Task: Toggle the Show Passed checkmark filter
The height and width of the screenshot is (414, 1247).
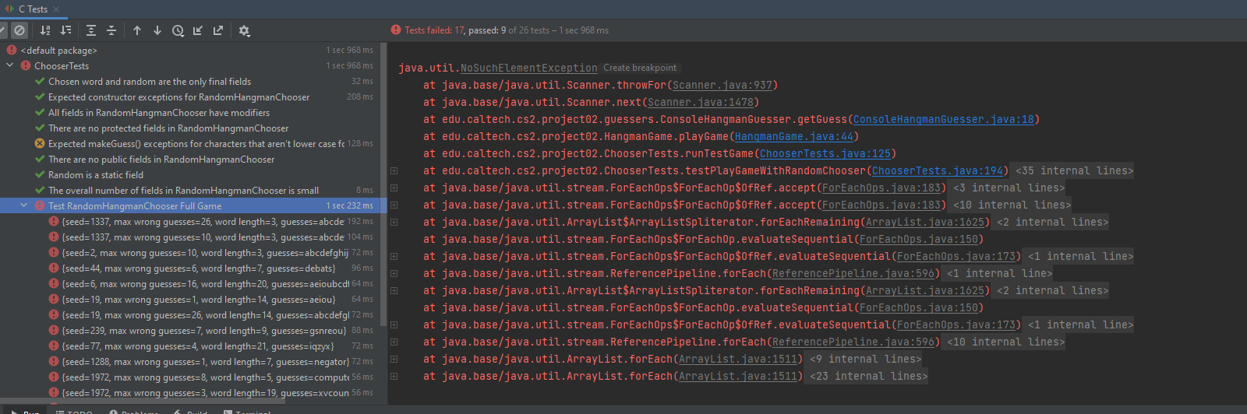Action: (x=2, y=30)
